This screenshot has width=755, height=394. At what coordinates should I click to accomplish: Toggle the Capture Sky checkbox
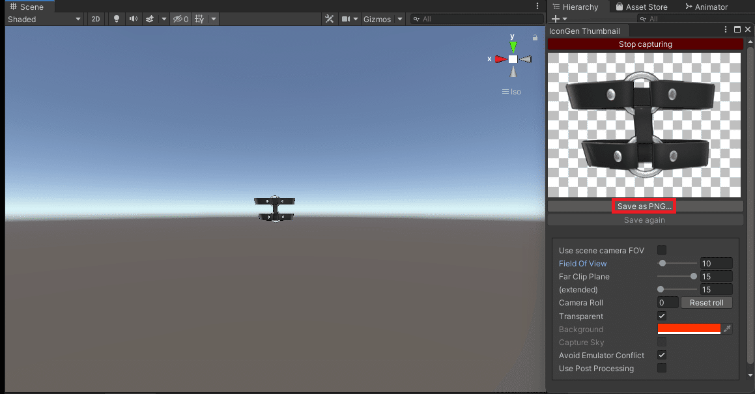tap(662, 342)
